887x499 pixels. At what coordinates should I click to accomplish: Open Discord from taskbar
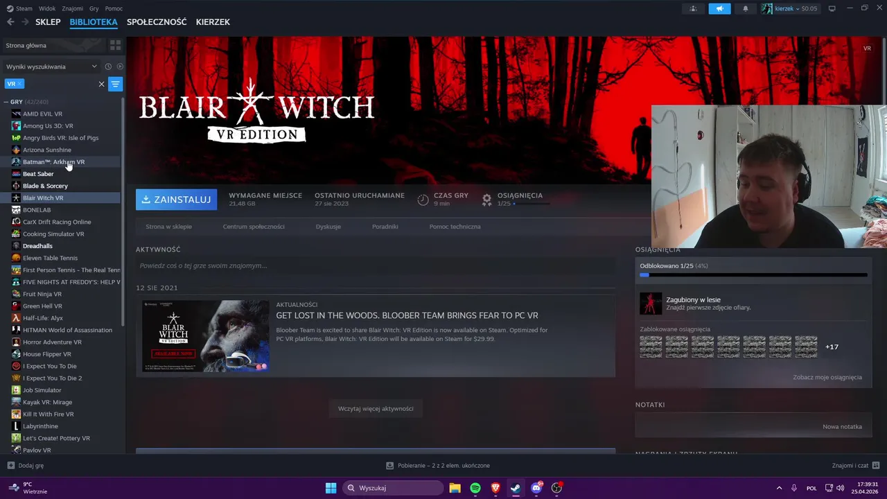tap(536, 488)
